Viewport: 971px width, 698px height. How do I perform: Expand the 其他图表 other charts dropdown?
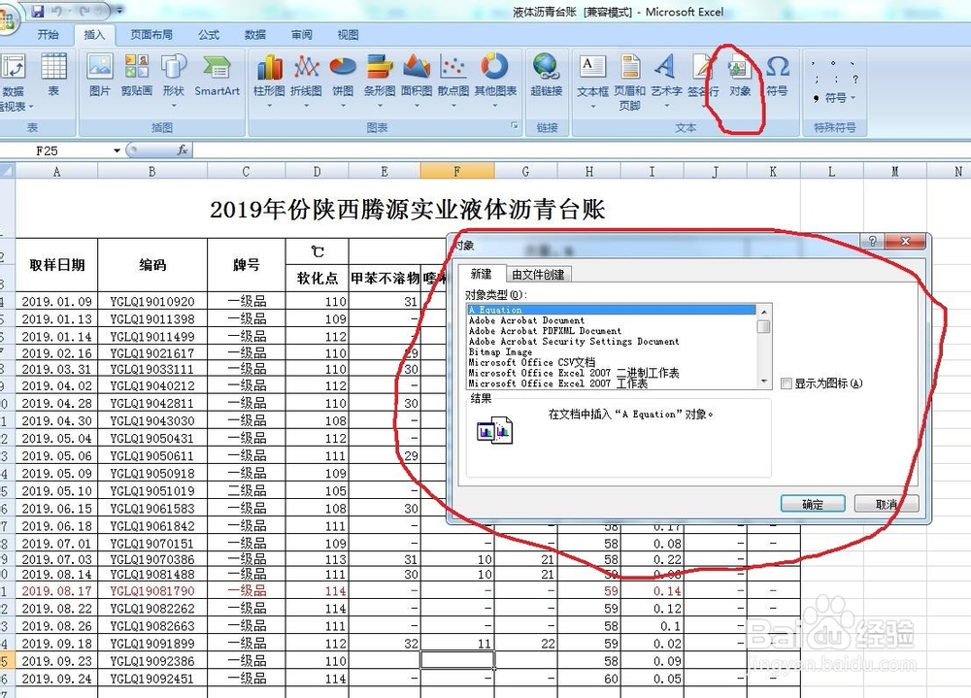click(x=495, y=105)
